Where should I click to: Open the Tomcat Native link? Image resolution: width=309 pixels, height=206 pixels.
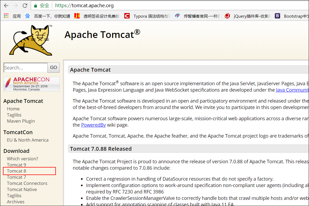coord(22,189)
